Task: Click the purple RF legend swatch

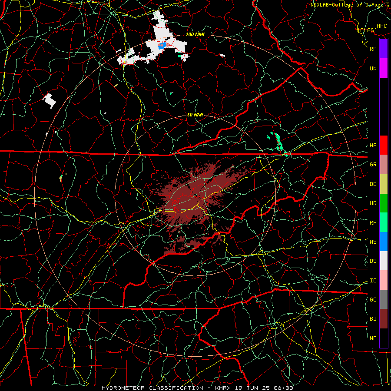Action: [384, 49]
